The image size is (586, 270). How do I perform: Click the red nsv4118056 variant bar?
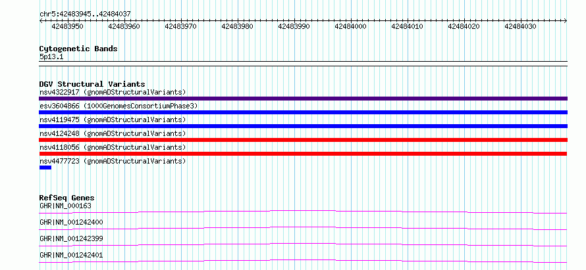303,154
